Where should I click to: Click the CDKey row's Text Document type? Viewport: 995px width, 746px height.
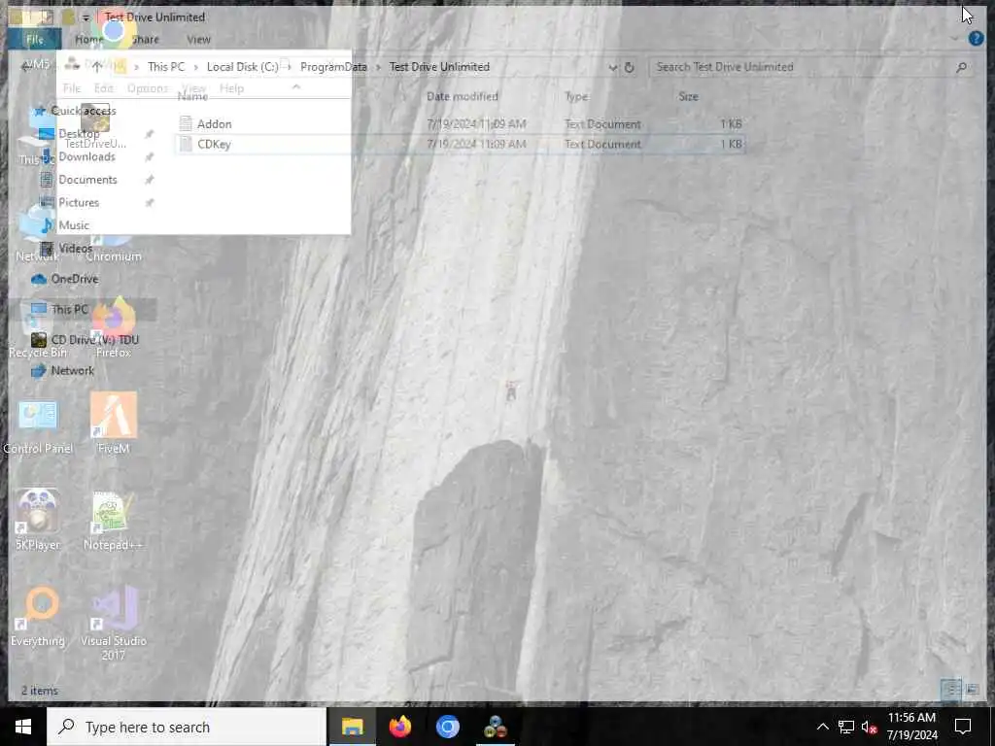[602, 144]
